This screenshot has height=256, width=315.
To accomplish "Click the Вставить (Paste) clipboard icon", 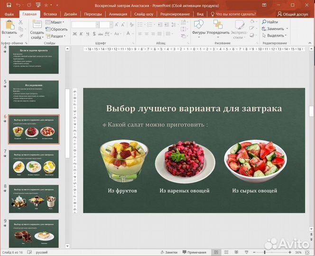I will pos(9,25).
